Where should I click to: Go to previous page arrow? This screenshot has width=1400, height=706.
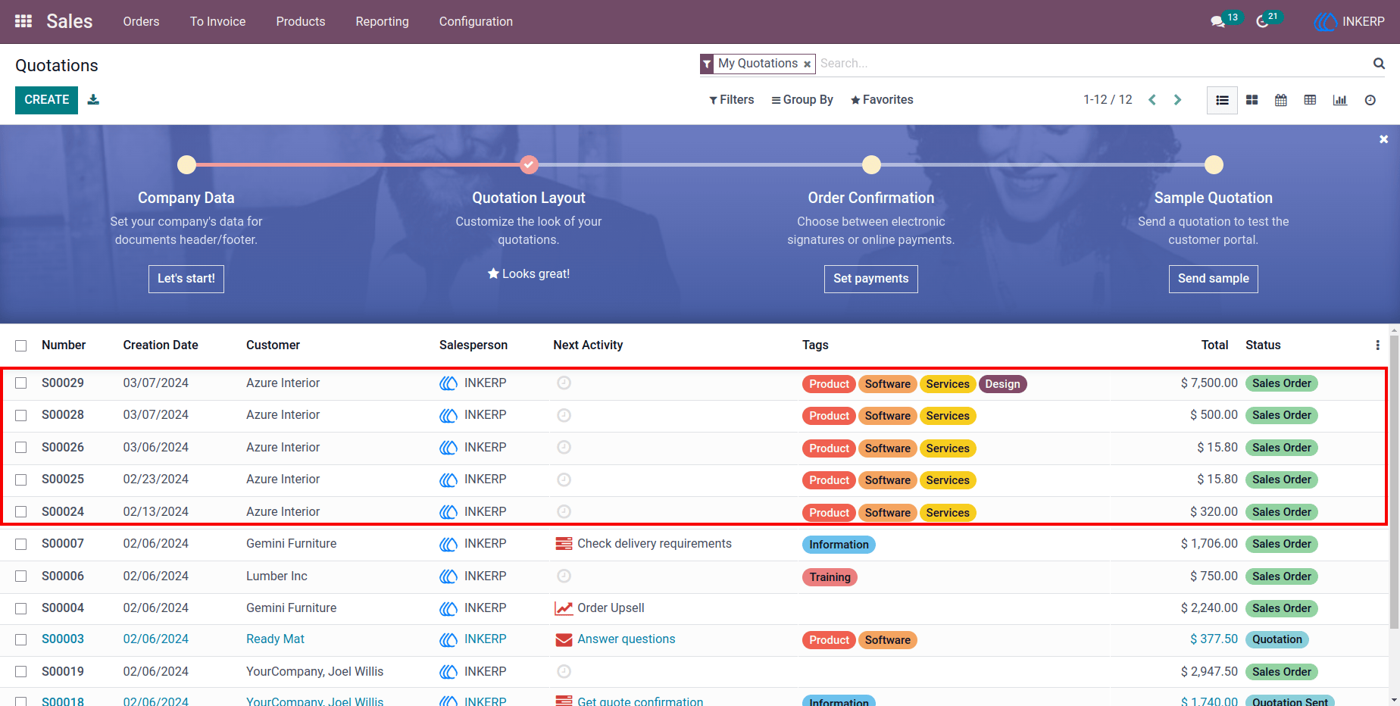[x=1152, y=100]
